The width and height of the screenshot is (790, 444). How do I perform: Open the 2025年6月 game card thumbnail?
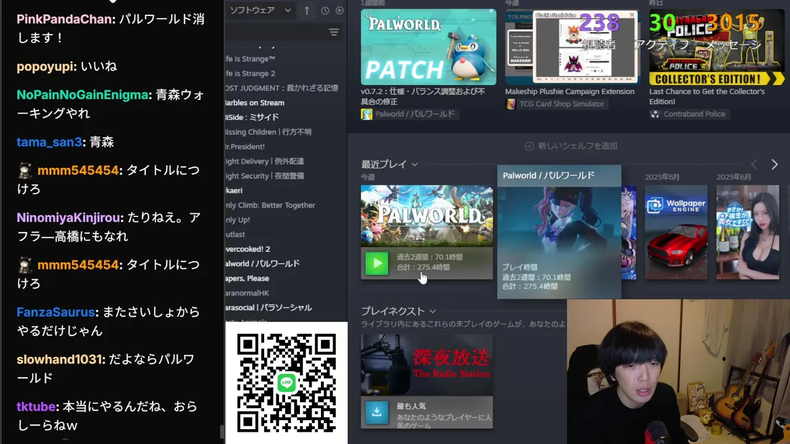(747, 232)
